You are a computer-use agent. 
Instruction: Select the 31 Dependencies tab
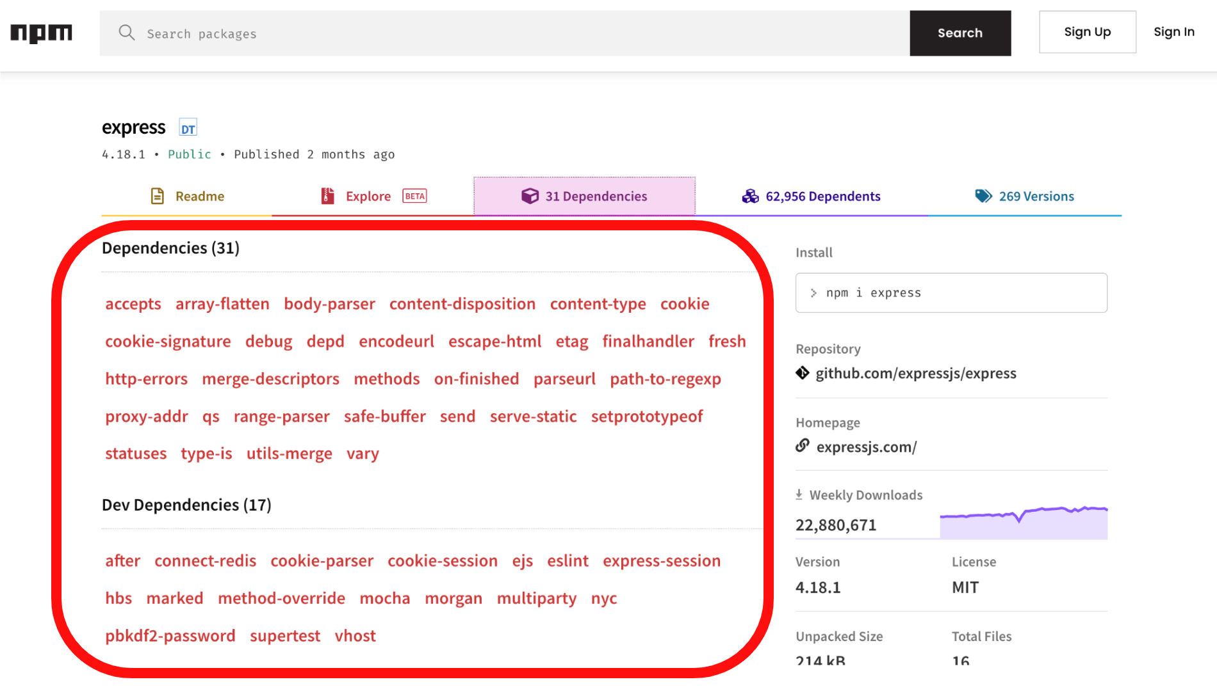(584, 196)
